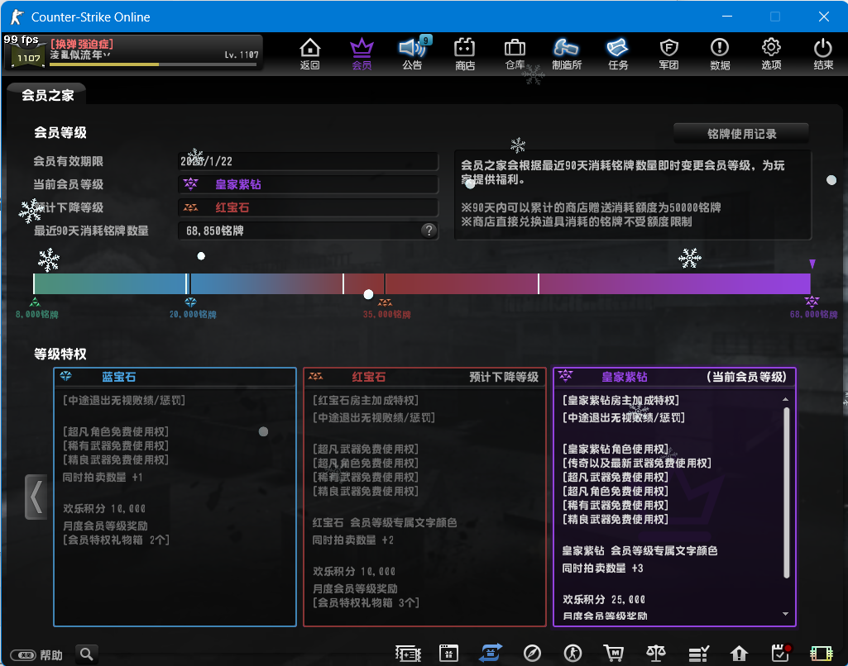Open the 商店 shop
Image resolution: width=848 pixels, height=666 pixels.
point(465,53)
